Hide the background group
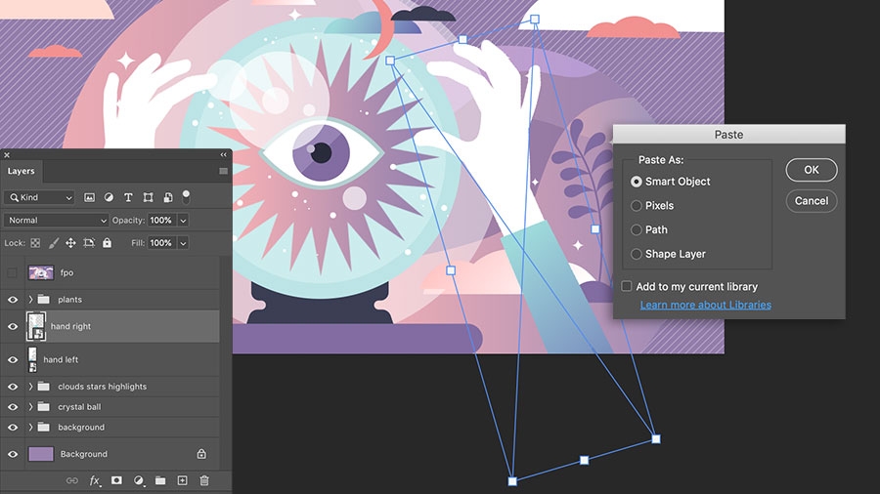Viewport: 880px width, 494px height. pos(13,427)
